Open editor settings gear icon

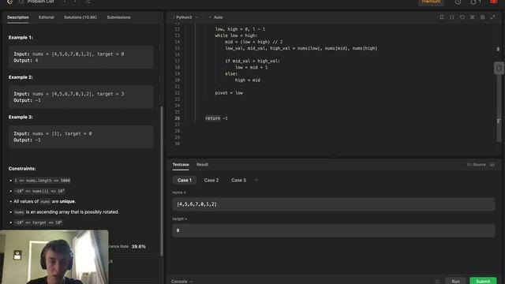(x=482, y=17)
